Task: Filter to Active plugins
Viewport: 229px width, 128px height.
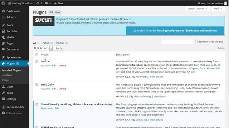Action: point(46,43)
